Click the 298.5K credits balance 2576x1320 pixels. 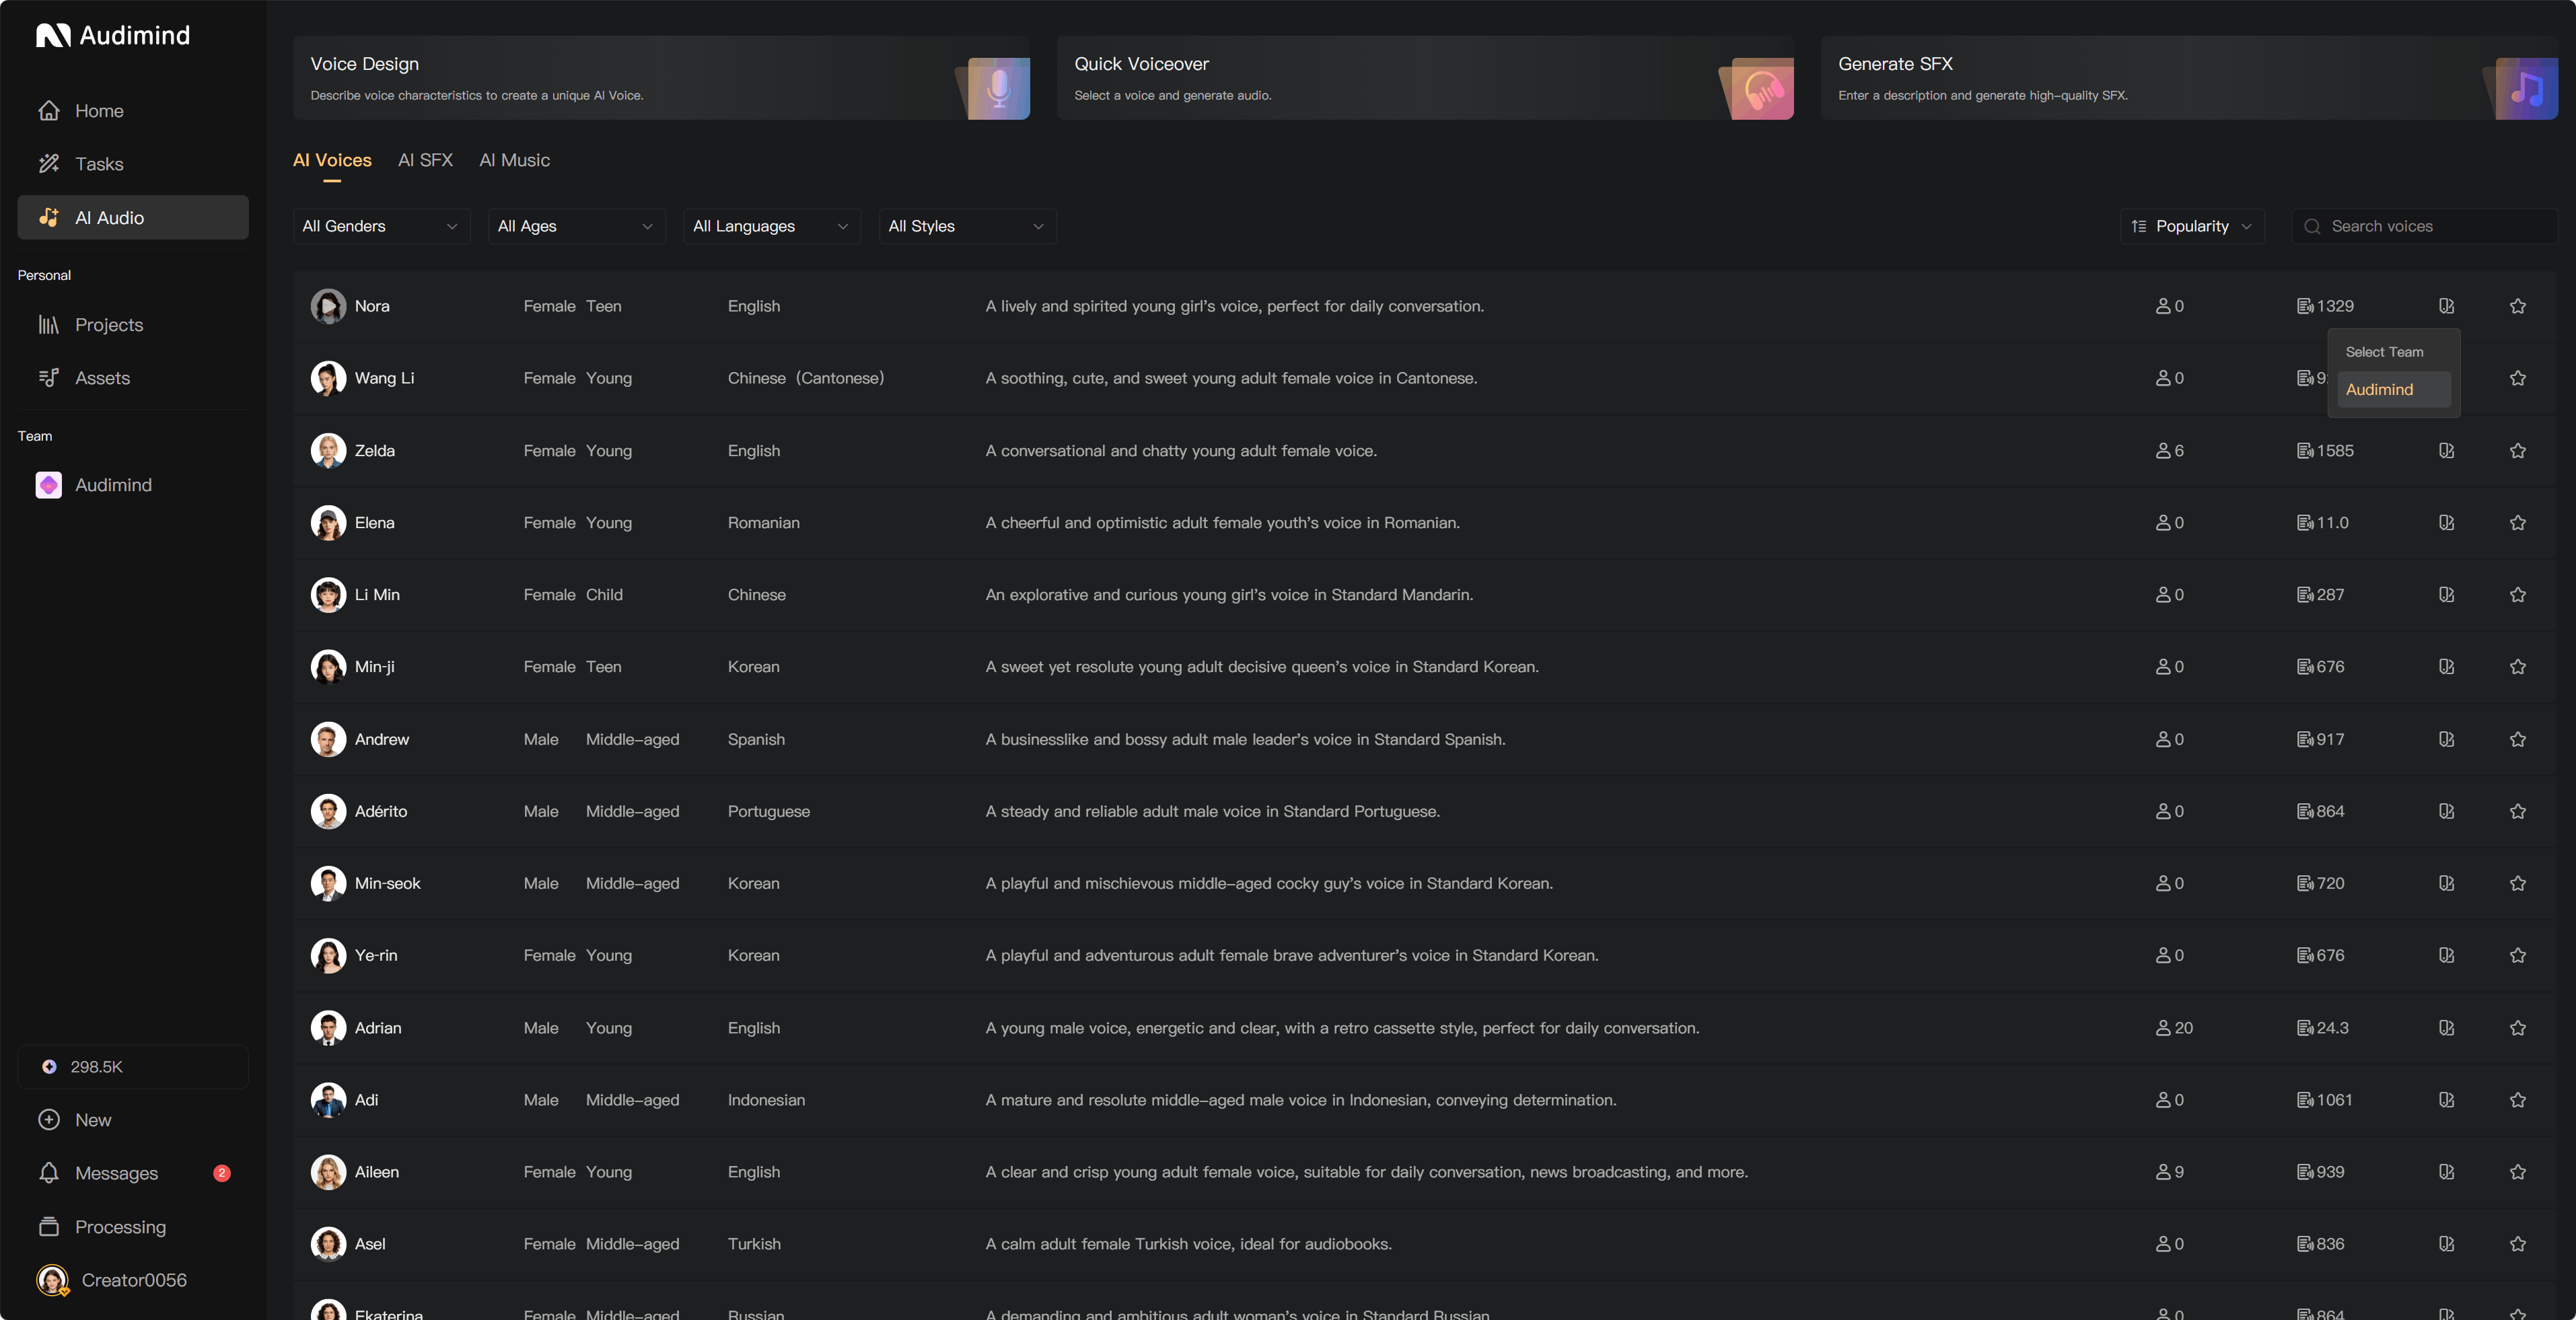coord(133,1067)
